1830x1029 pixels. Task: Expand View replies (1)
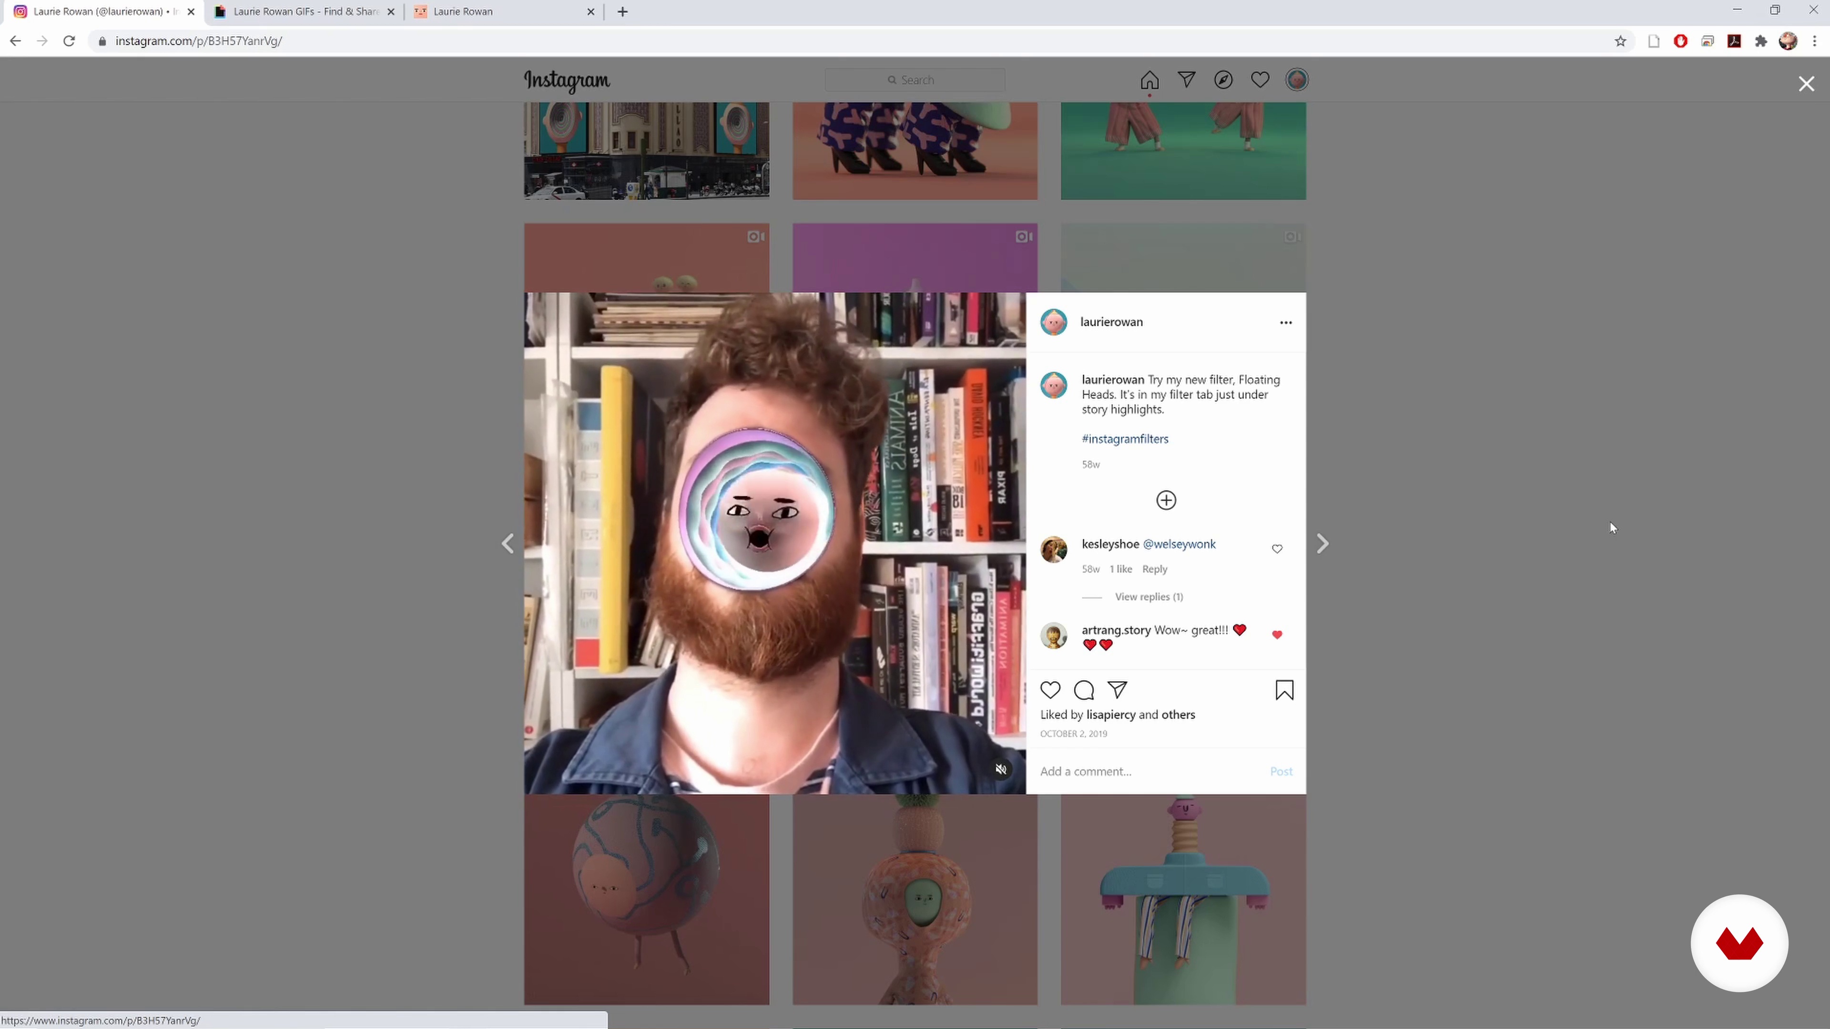point(1149,596)
